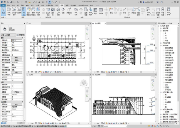Click Visibility/Graphics Edit button in Properties
The width and height of the screenshot is (180, 128).
pos(17,58)
